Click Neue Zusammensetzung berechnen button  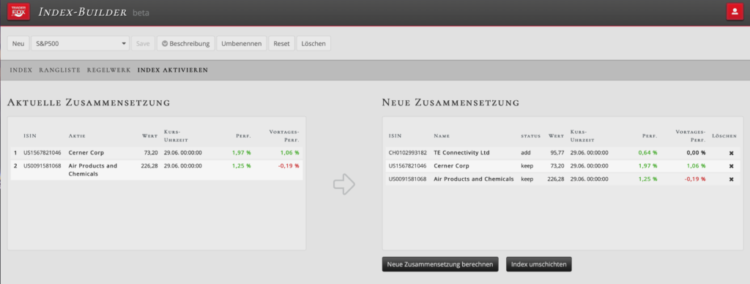tap(440, 264)
